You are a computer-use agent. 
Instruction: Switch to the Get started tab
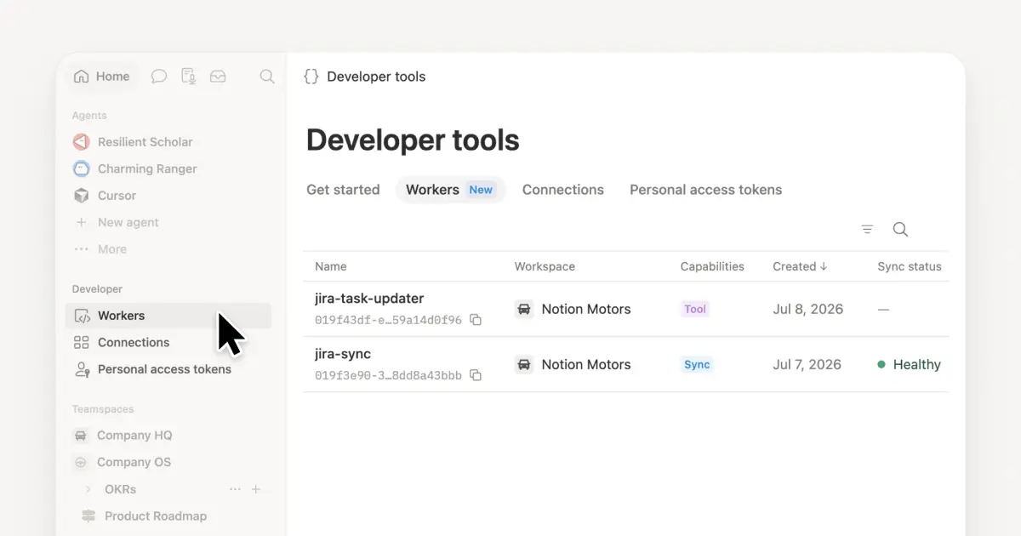(x=343, y=190)
